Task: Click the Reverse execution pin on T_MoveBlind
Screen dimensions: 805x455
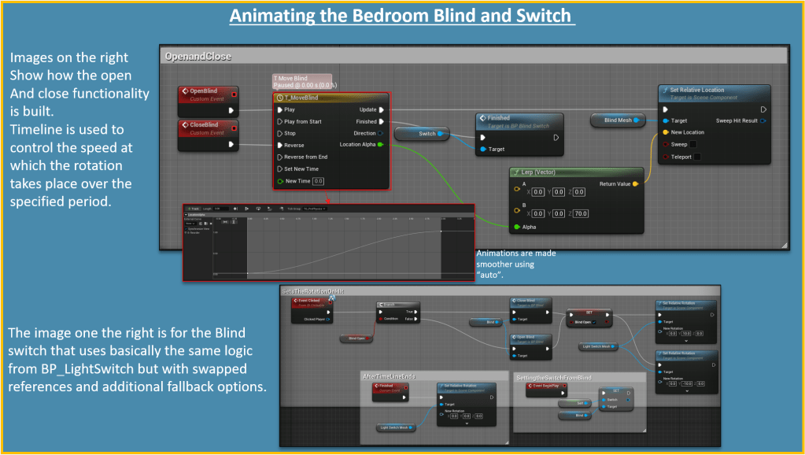Action: (x=280, y=145)
